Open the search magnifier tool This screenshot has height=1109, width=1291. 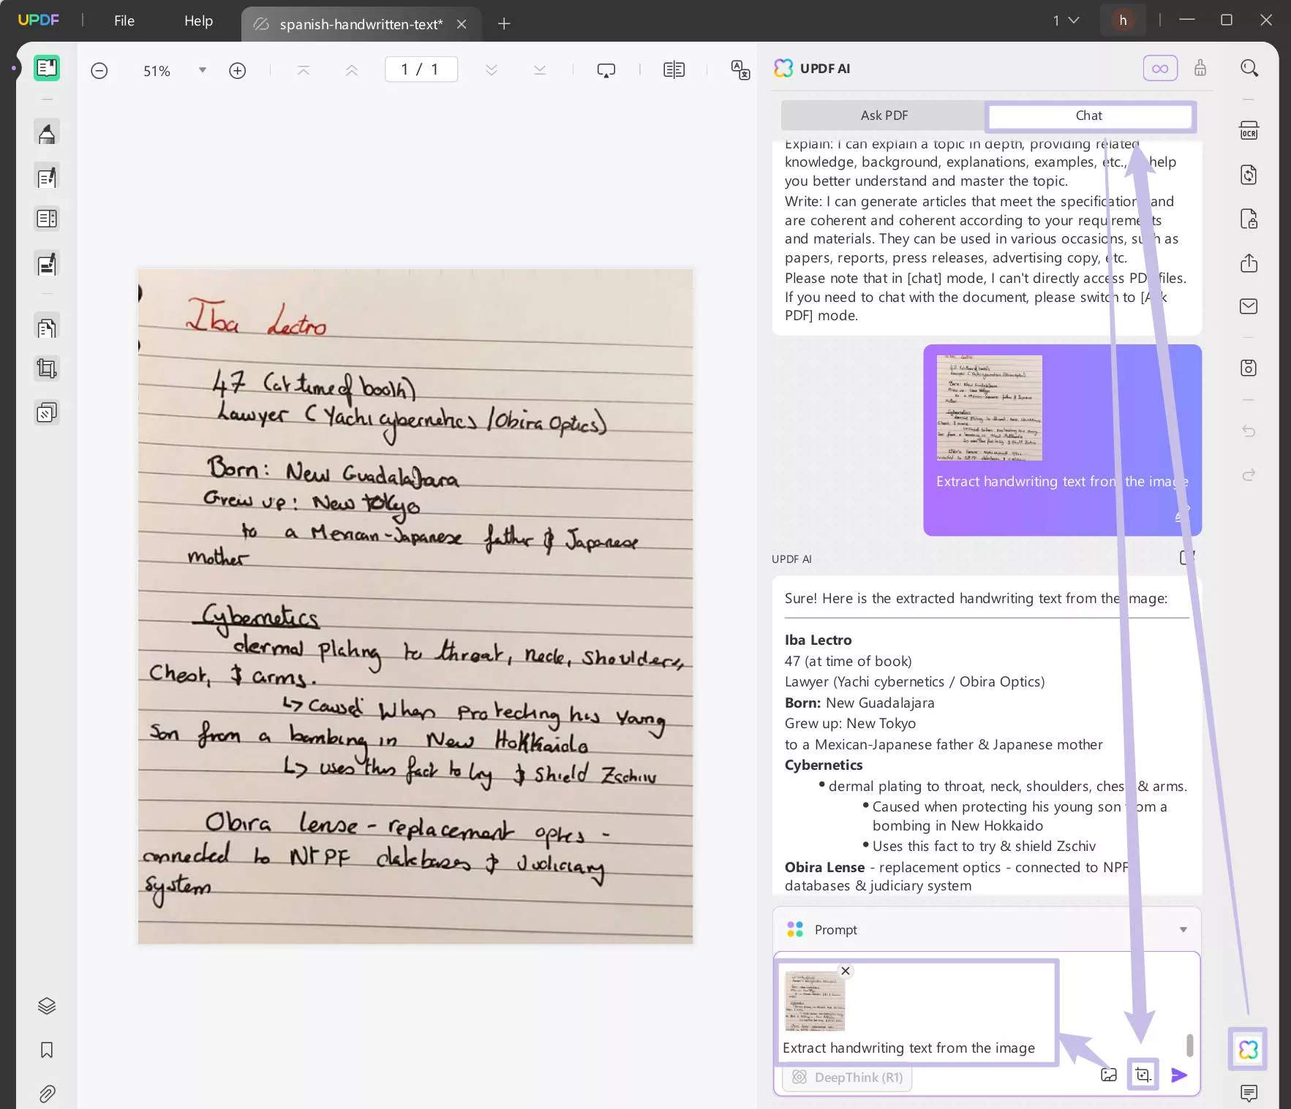(1249, 68)
